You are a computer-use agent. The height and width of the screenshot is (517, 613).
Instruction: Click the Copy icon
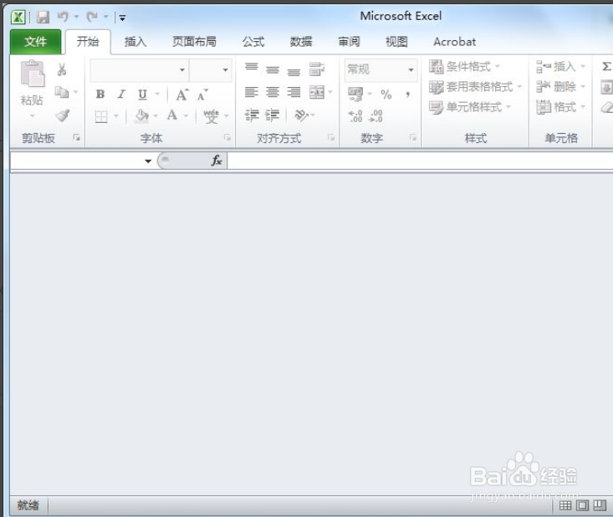coord(61,92)
